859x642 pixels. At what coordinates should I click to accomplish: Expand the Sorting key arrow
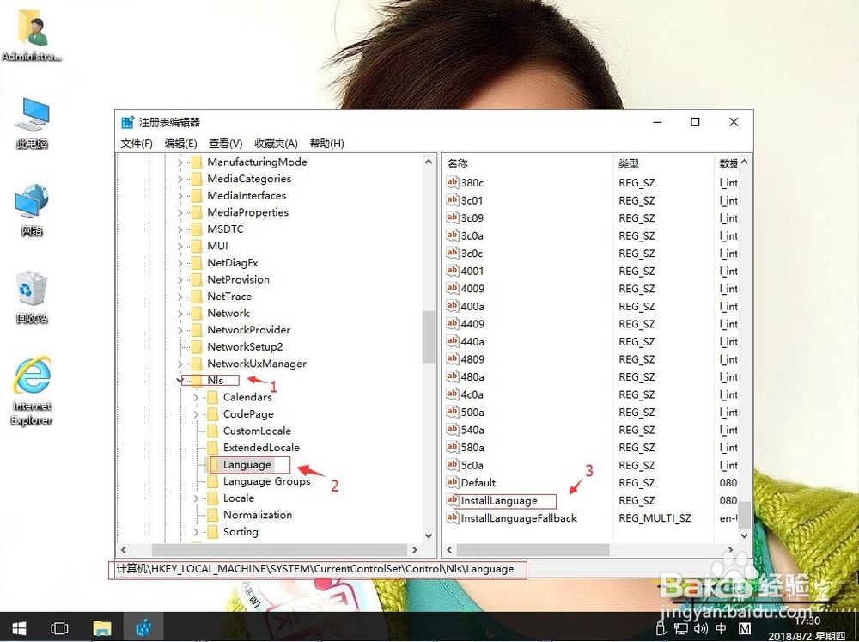(x=196, y=531)
